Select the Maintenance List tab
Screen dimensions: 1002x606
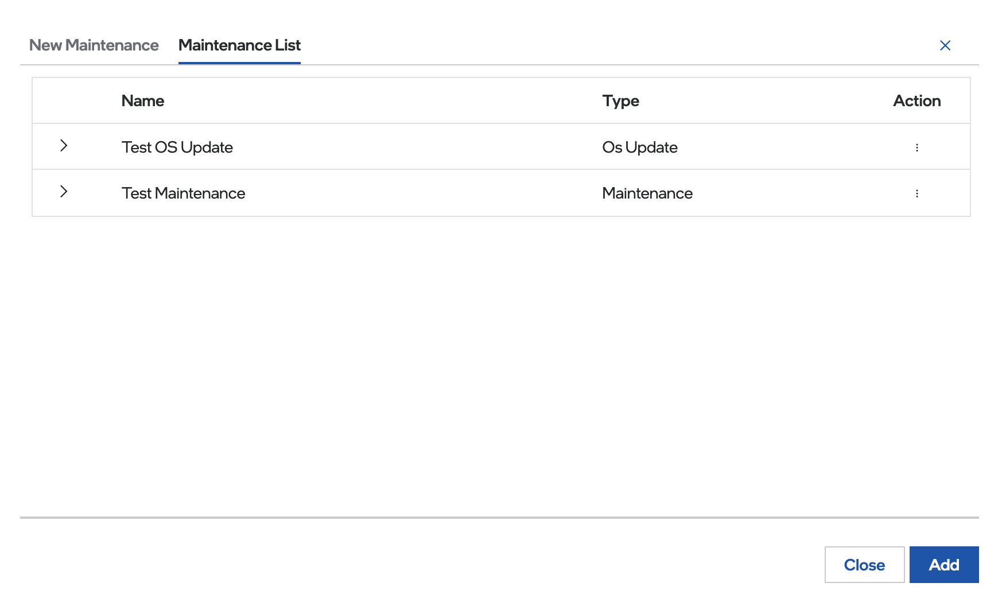239,45
